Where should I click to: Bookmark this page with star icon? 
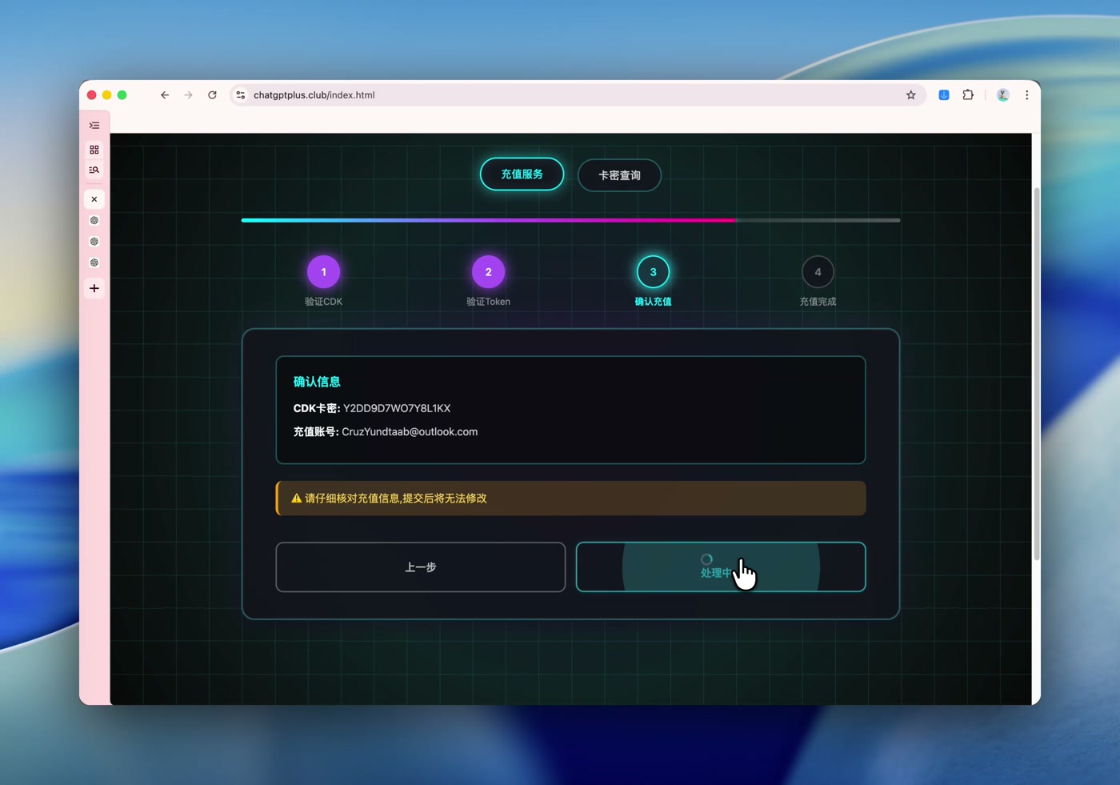pyautogui.click(x=910, y=95)
